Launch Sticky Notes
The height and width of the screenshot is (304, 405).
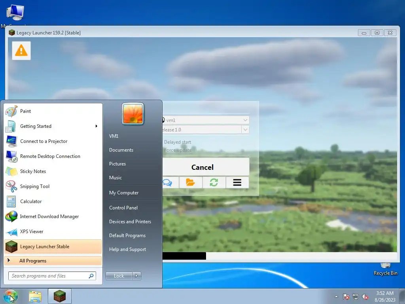click(53, 171)
